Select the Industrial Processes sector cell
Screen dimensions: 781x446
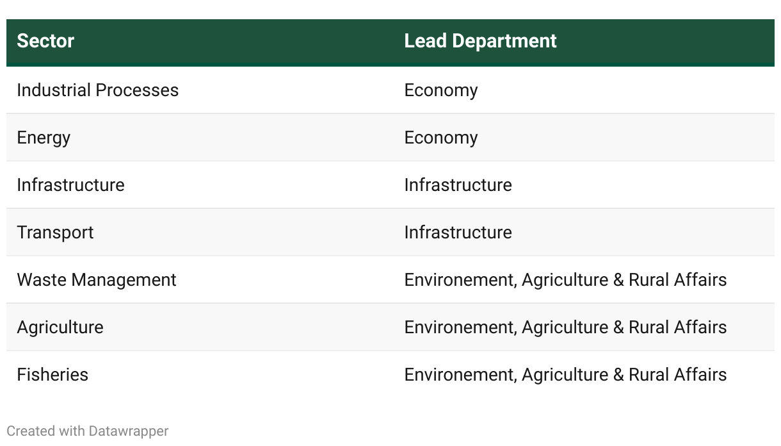click(97, 90)
